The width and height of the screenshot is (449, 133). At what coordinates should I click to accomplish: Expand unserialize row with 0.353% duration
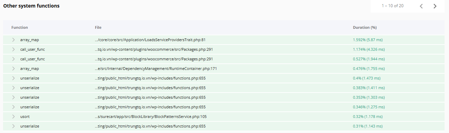click(13, 97)
